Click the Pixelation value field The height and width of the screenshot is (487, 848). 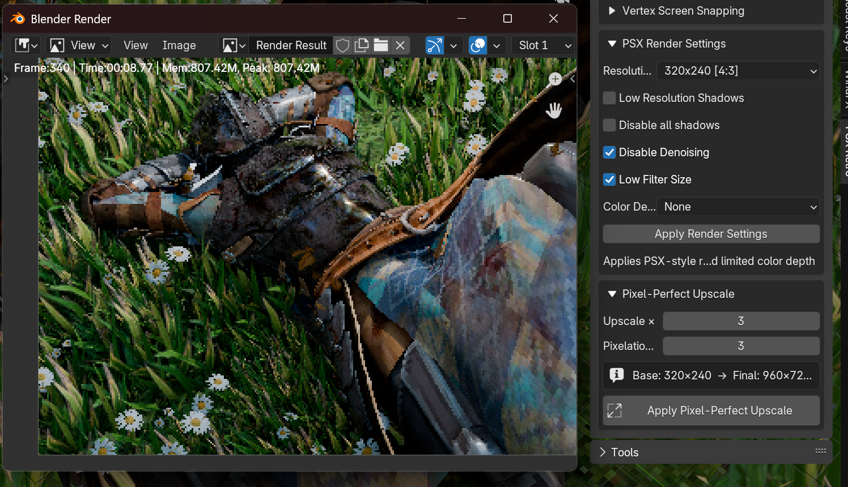[x=741, y=346]
